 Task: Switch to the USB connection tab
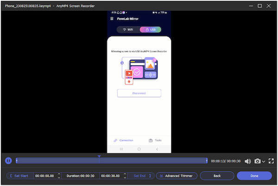[151, 30]
